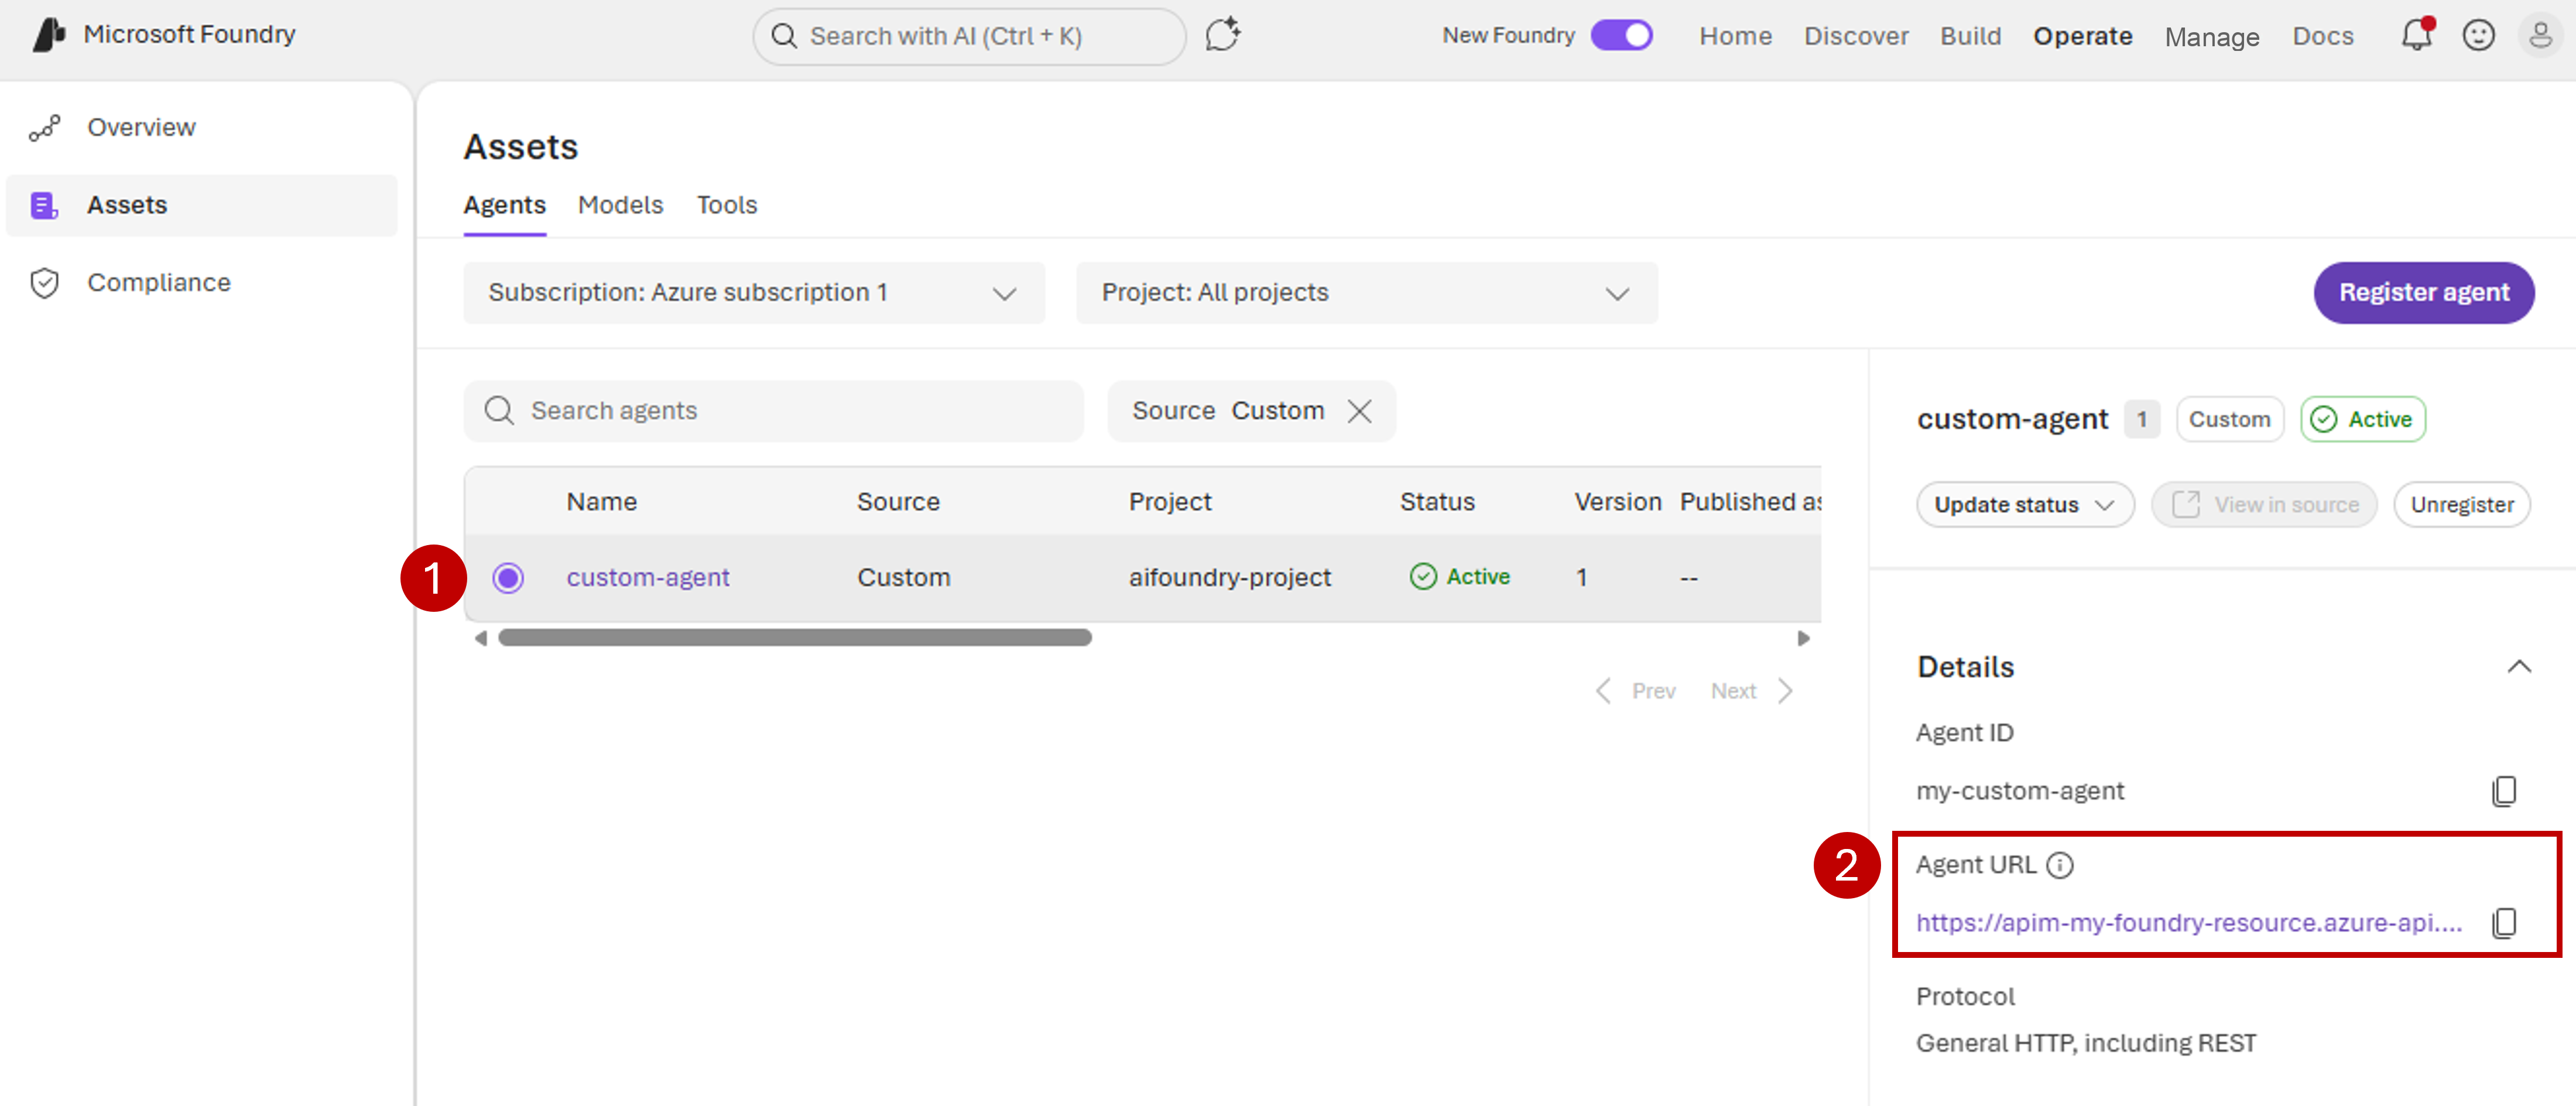Open the AI chat sparkle icon
The image size is (2576, 1106).
(x=1222, y=36)
